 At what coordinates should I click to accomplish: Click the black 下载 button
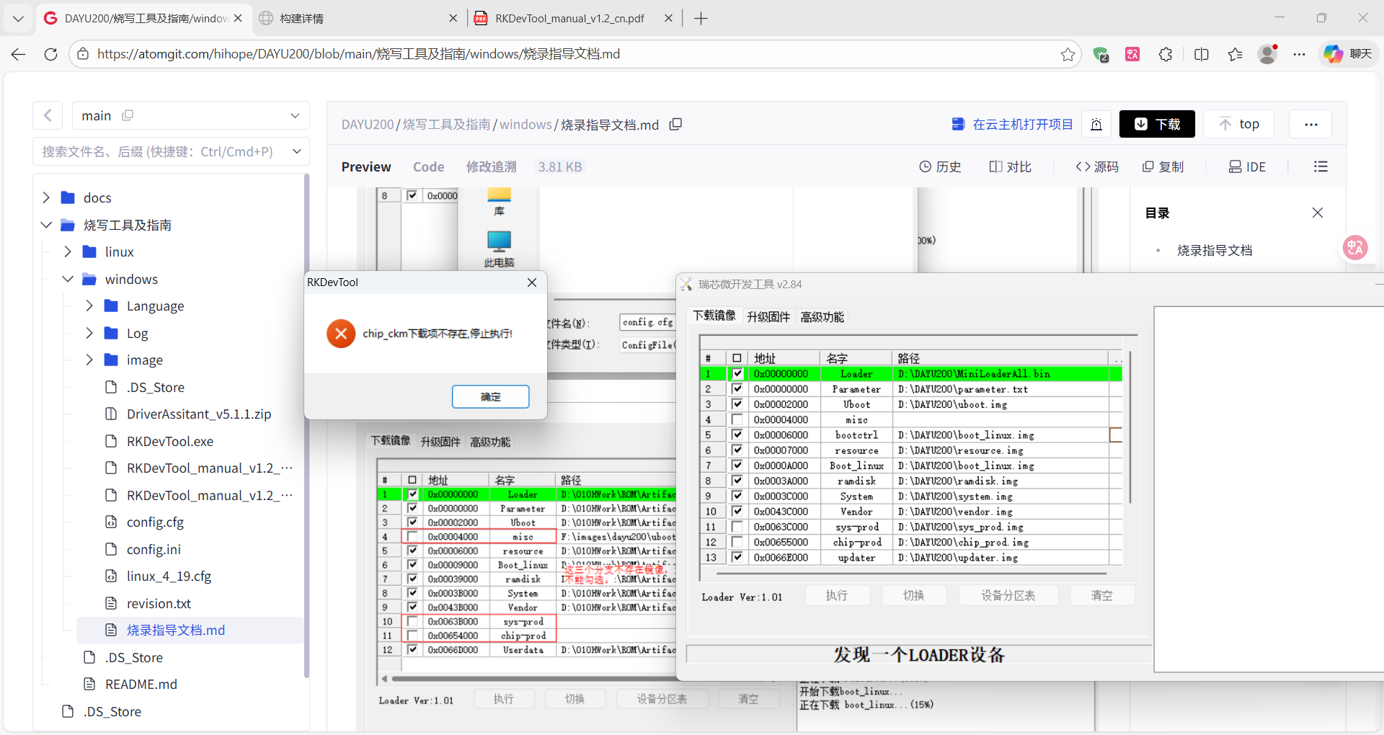(1157, 124)
